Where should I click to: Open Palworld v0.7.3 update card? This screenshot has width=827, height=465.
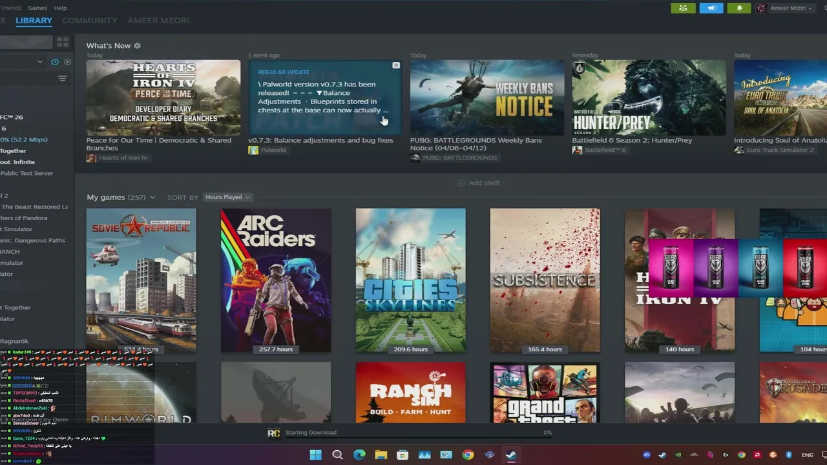point(325,98)
